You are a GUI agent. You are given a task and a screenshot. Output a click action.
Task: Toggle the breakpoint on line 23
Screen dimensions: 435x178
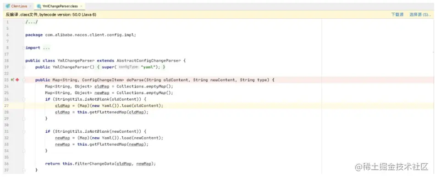pos(17,80)
